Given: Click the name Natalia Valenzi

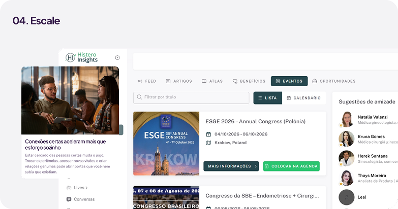Looking at the screenshot, I should 373,117.
